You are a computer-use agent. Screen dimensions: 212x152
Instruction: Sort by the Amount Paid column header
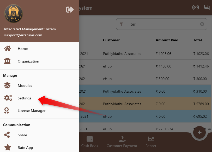point(167,40)
